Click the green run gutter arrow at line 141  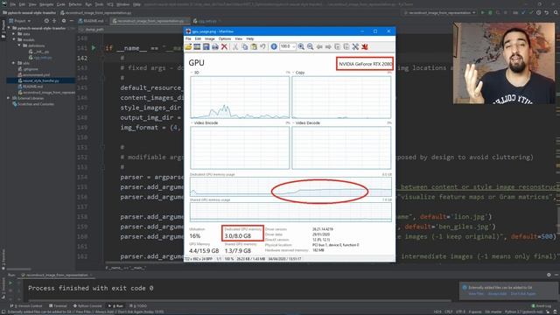pyautogui.click(x=94, y=48)
